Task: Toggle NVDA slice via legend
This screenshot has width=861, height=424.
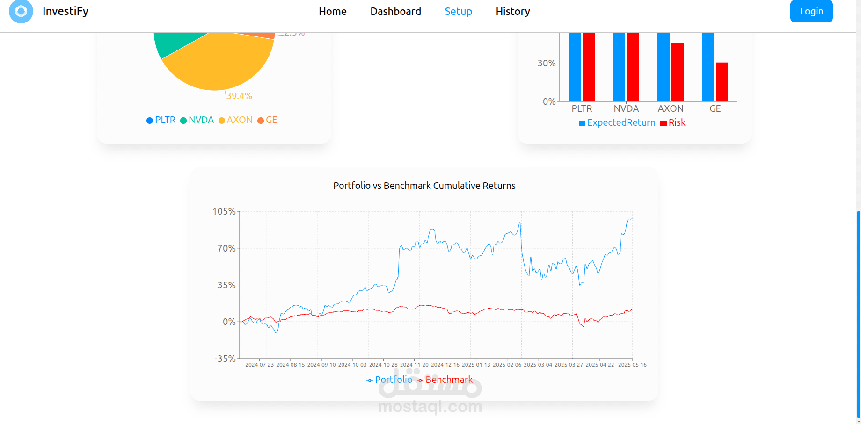Action: [x=197, y=120]
